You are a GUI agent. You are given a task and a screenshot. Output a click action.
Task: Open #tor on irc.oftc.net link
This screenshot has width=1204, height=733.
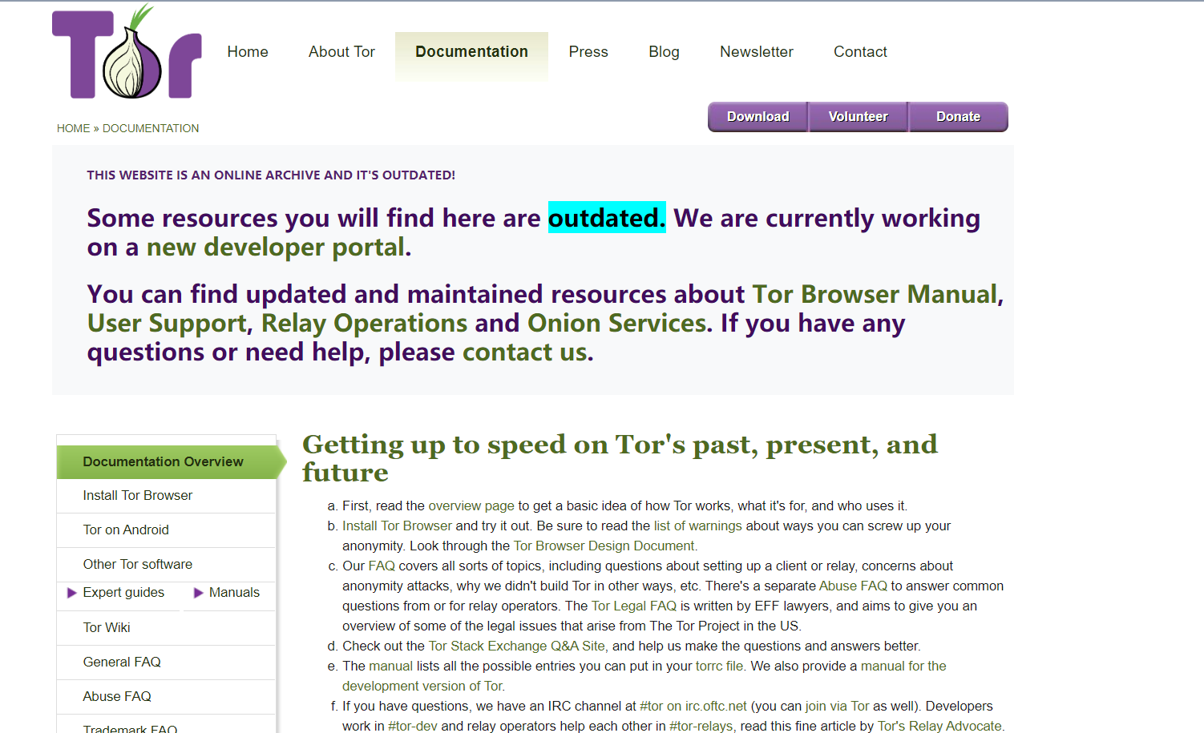(693, 707)
